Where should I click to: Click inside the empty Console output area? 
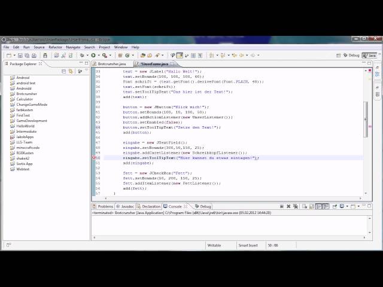[x=230, y=225]
